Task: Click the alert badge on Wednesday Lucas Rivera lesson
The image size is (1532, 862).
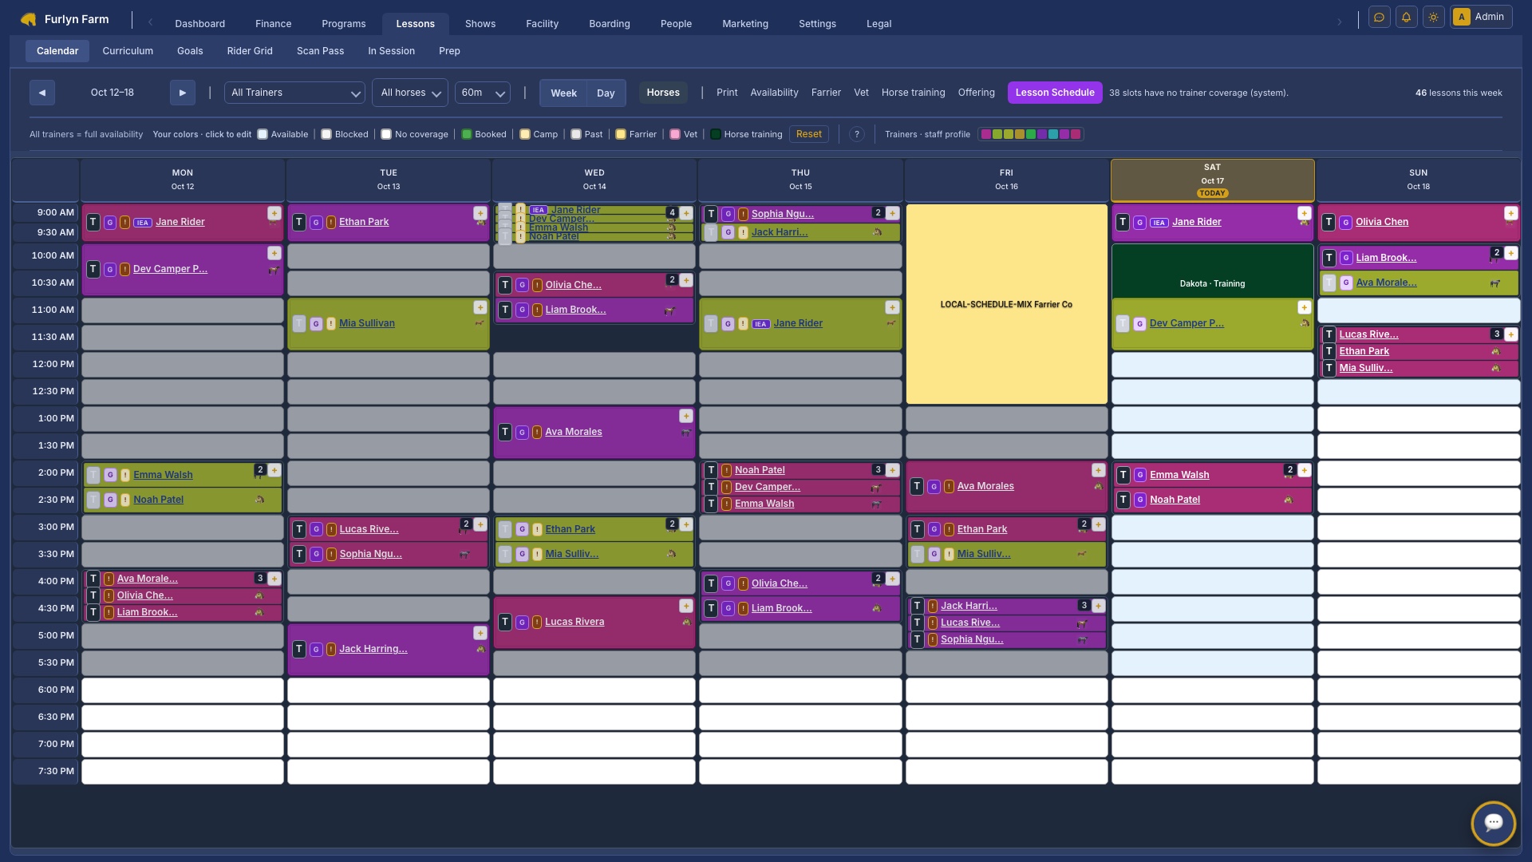Action: coord(537,623)
